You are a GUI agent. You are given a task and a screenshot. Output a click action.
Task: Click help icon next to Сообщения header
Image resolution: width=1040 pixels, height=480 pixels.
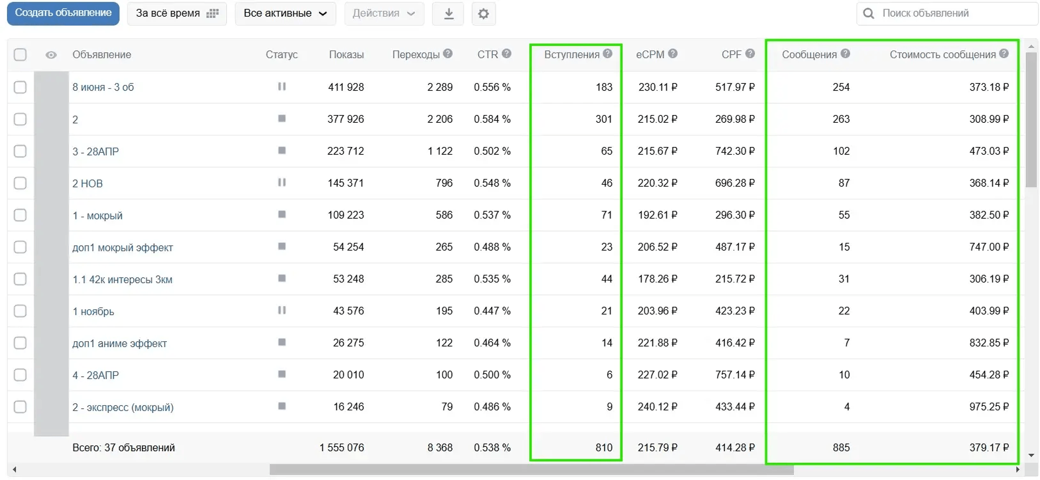(845, 54)
